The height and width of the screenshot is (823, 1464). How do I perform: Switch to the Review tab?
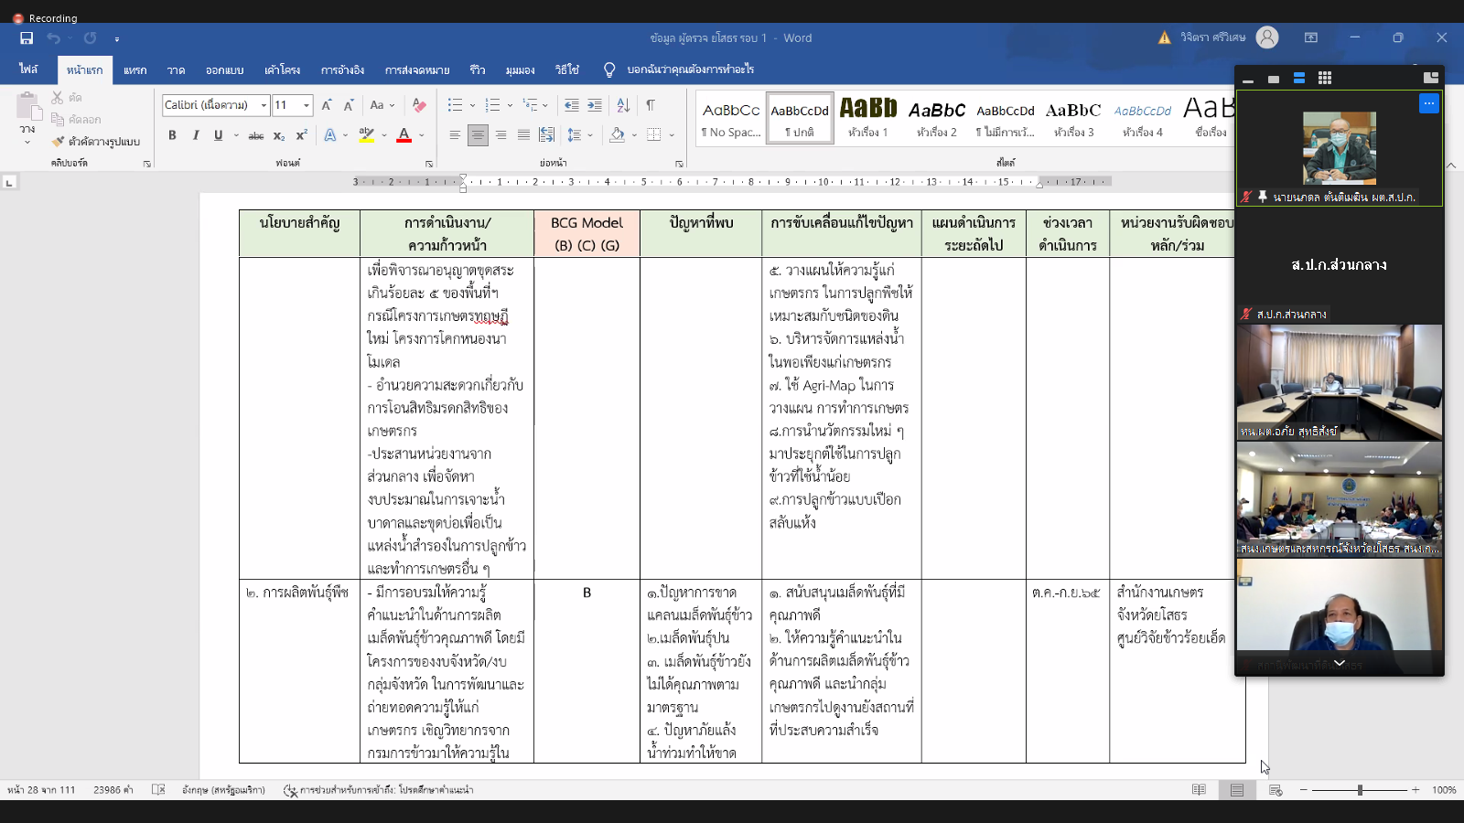point(478,69)
